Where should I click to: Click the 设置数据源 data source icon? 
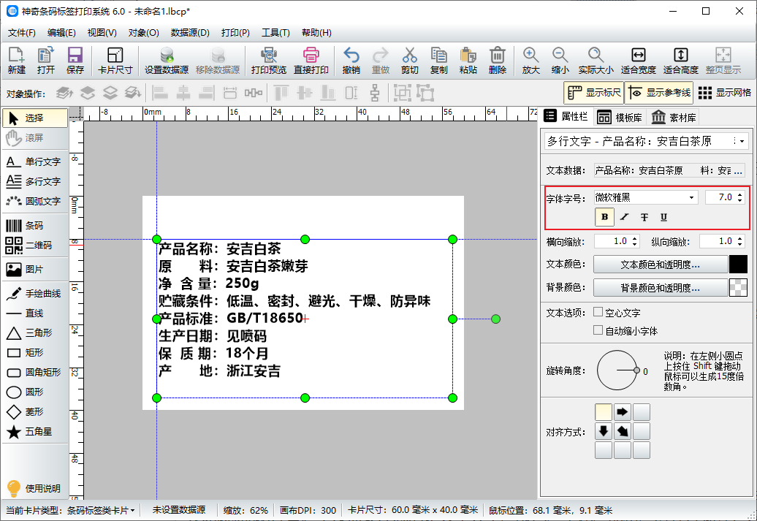click(167, 61)
